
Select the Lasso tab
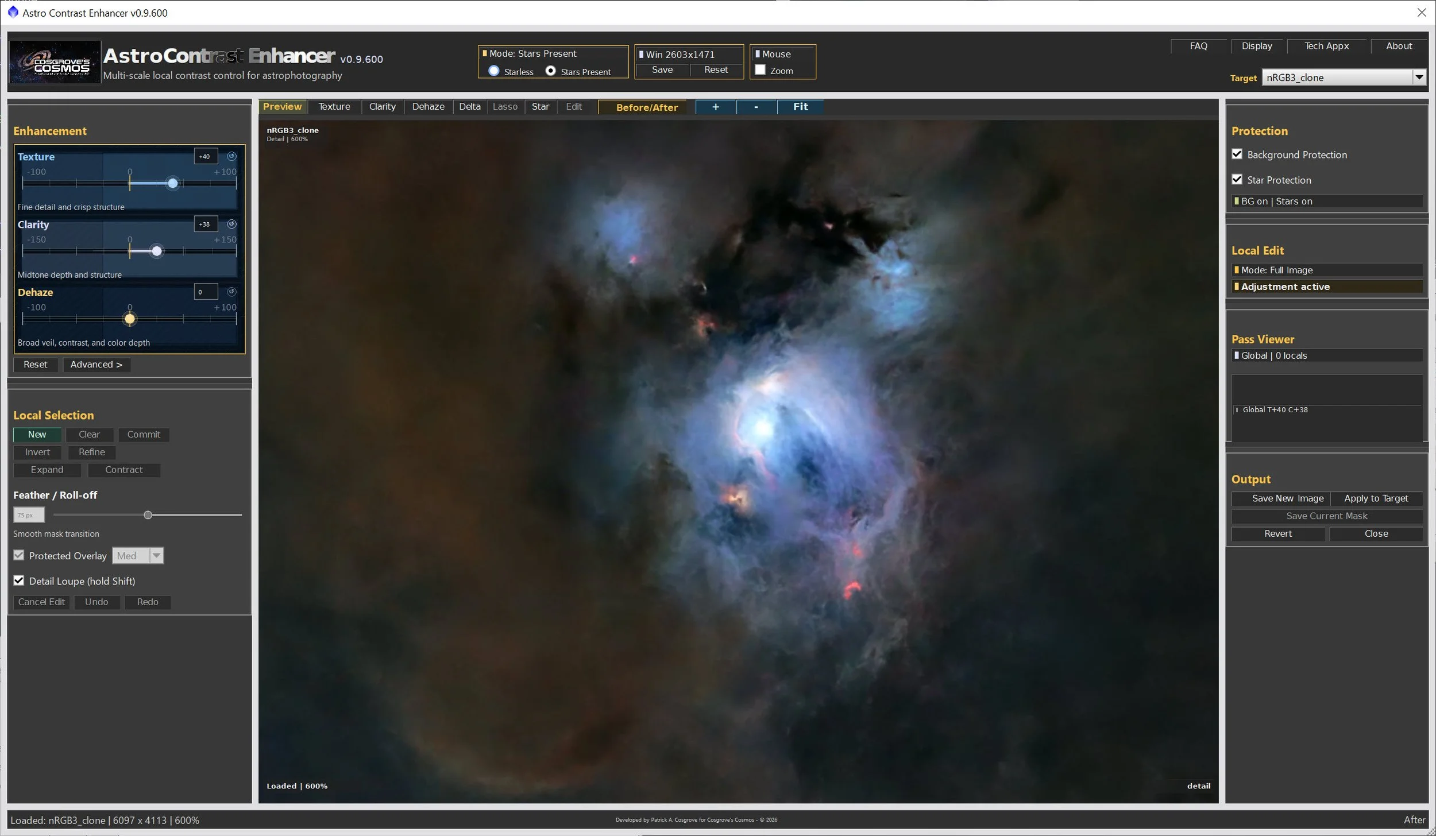pyautogui.click(x=505, y=107)
